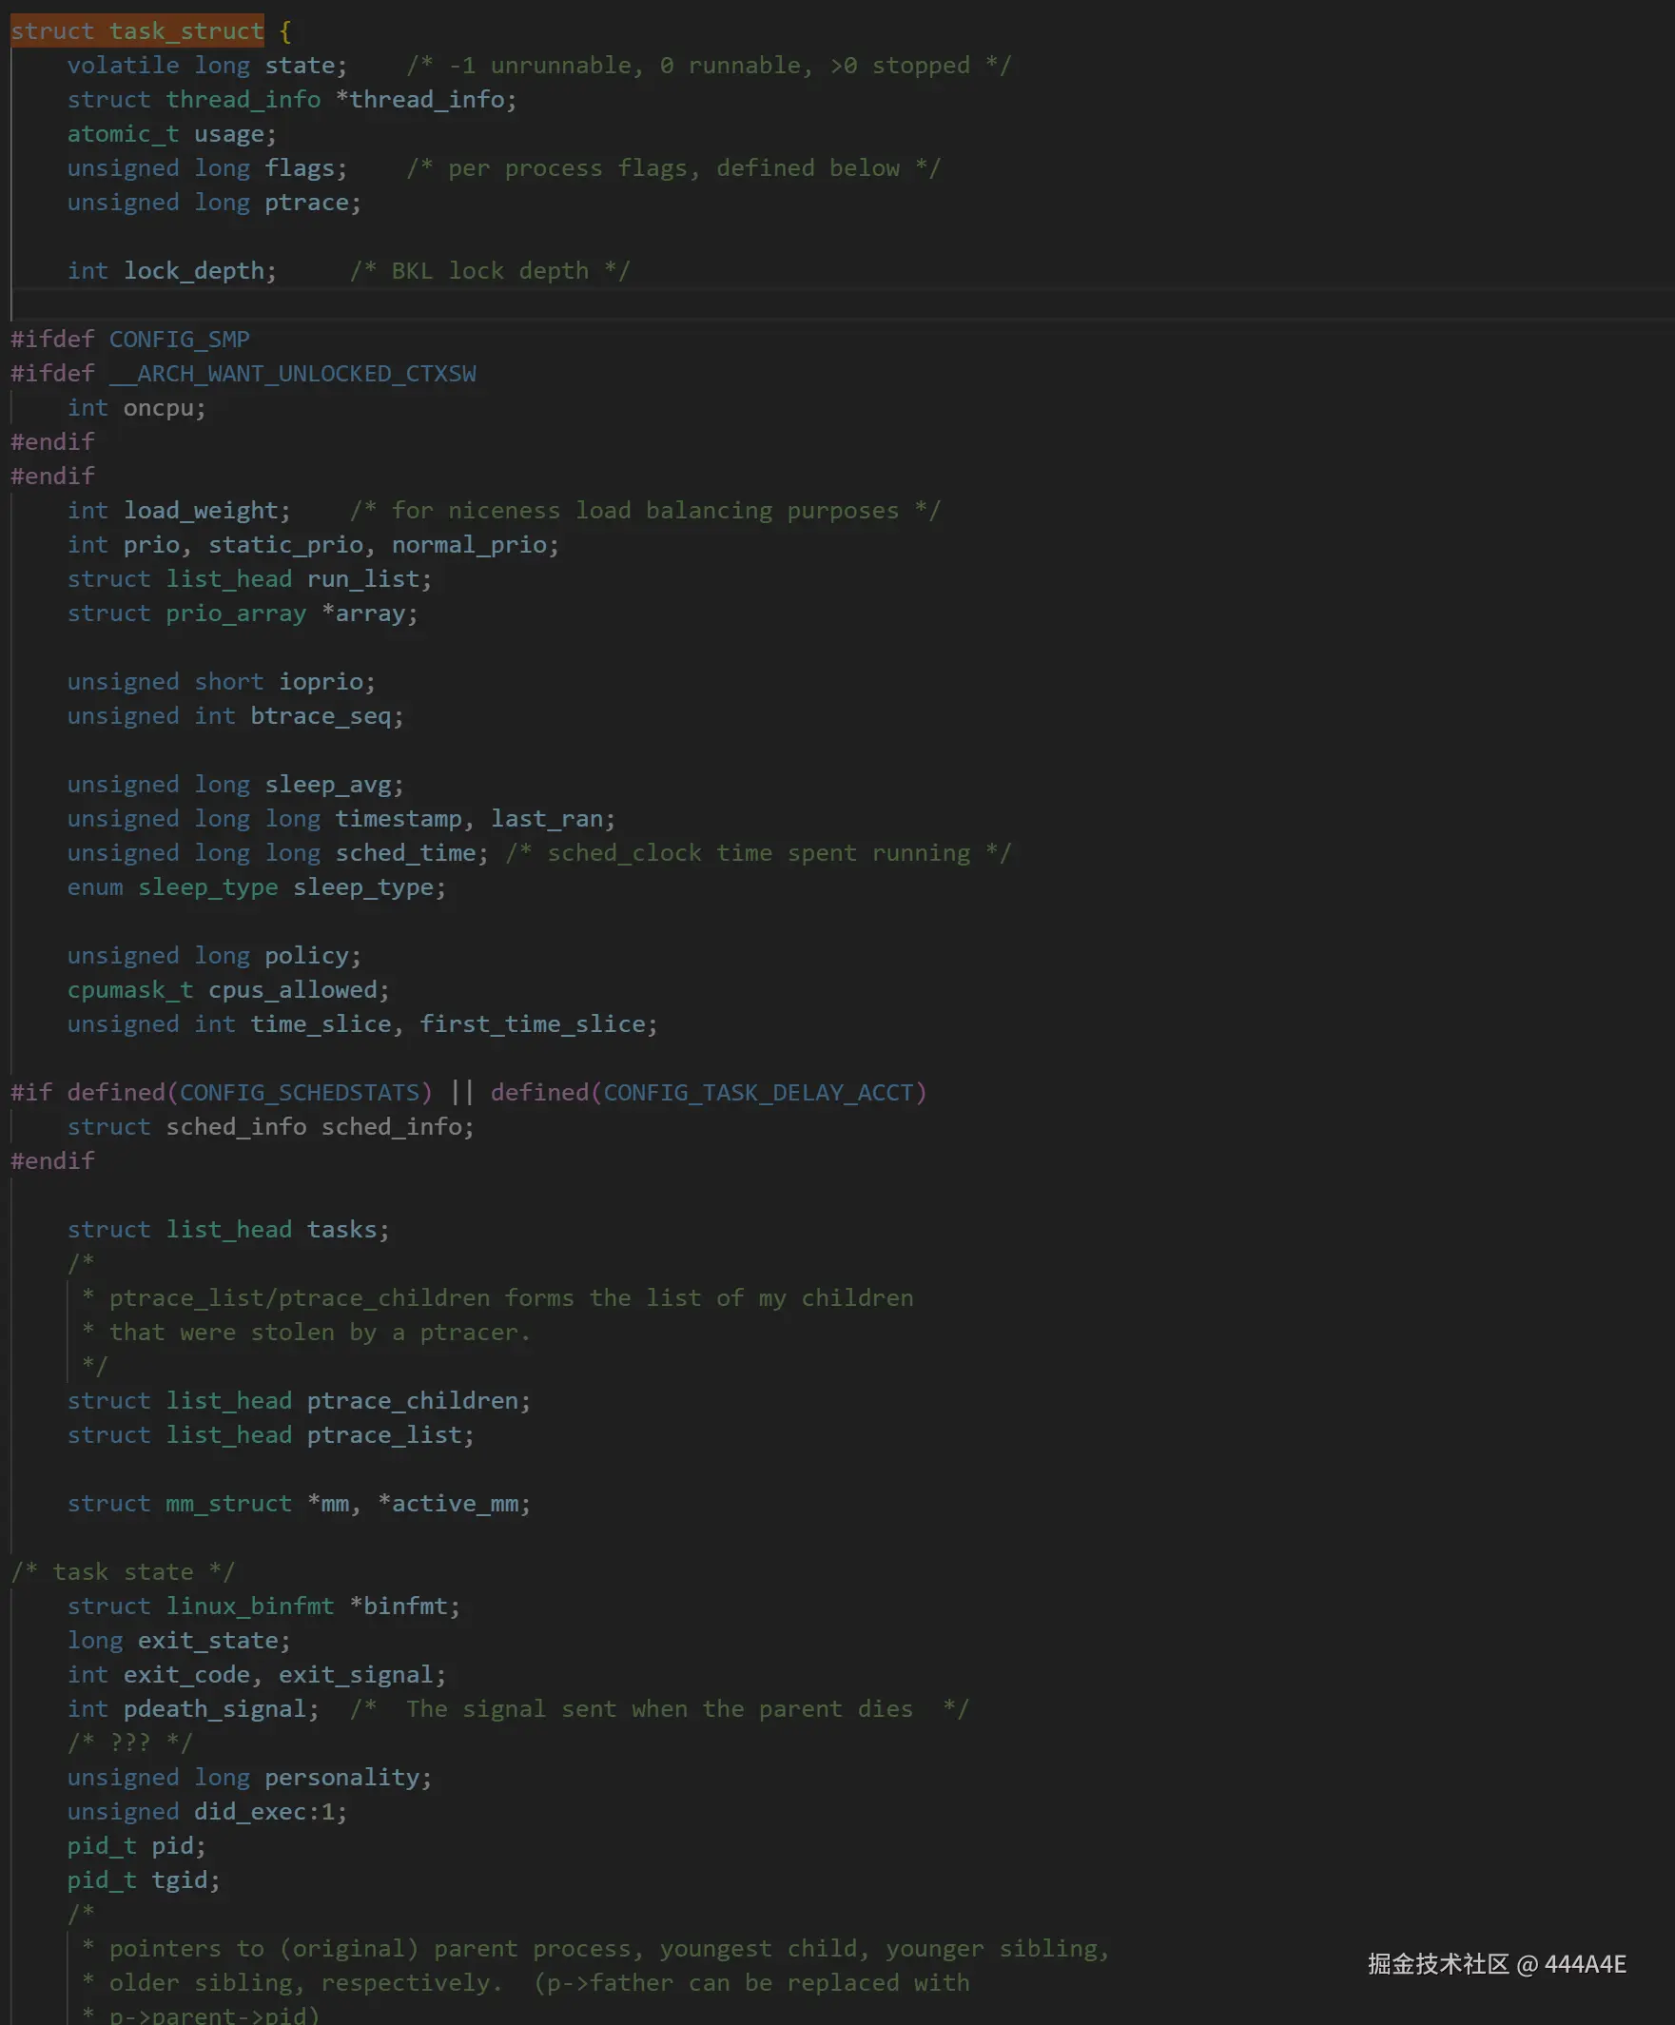
Task: Place cursor on 'struct sched_info sched_info;'
Action: [271, 1126]
